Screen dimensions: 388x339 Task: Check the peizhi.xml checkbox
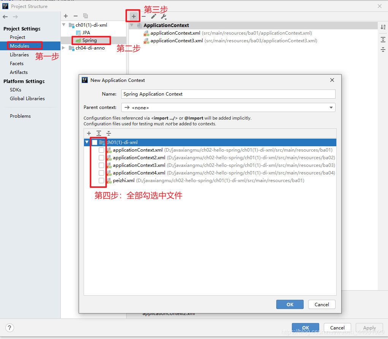pos(101,181)
